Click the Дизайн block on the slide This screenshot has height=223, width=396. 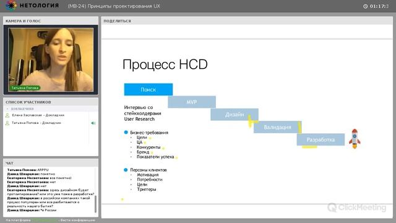[x=235, y=115]
